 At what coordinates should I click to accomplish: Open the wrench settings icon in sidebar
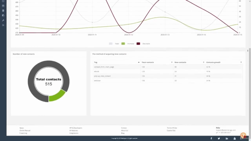point(3,20)
